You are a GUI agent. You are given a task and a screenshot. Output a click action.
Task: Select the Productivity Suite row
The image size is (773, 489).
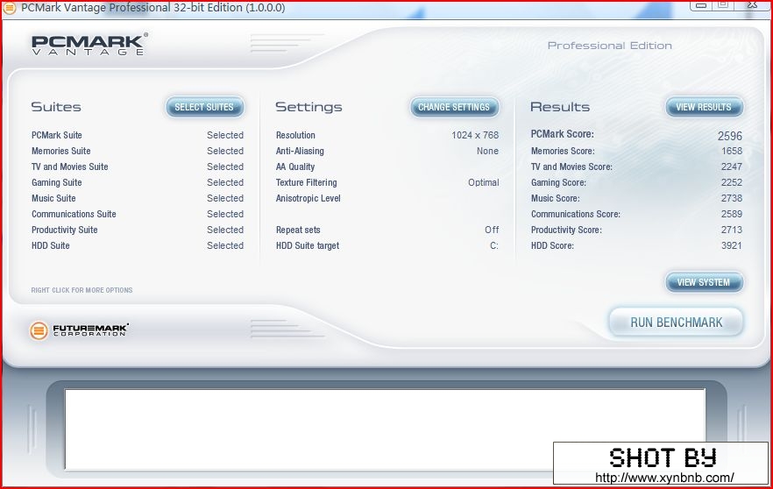(138, 230)
